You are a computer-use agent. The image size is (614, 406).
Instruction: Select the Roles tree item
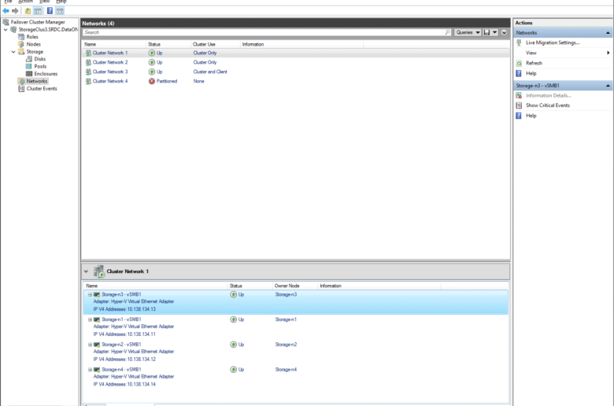point(32,37)
